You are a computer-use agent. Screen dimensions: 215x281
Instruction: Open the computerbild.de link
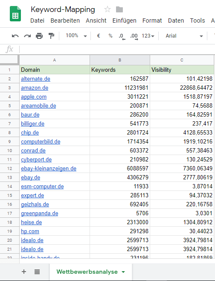coord(41,142)
